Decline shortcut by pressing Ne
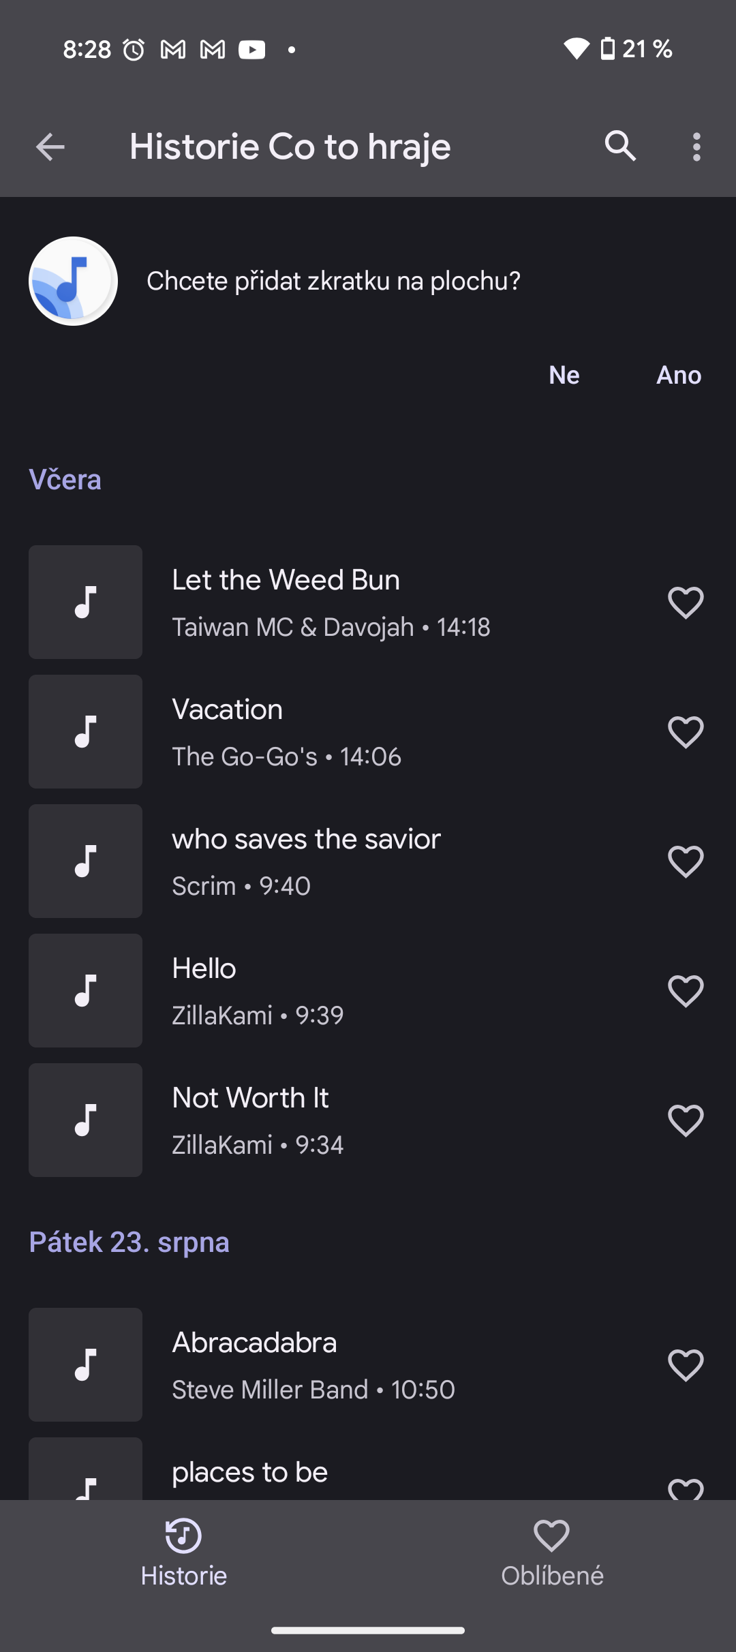Image resolution: width=736 pixels, height=1652 pixels. point(564,375)
